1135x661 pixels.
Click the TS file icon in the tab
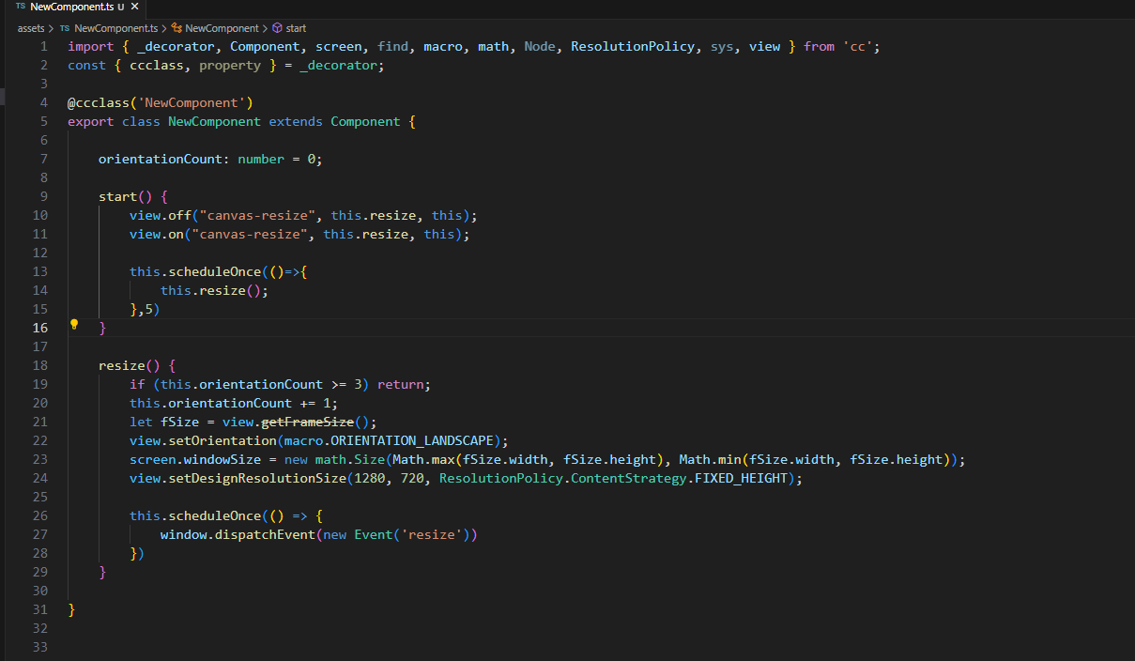pos(21,7)
